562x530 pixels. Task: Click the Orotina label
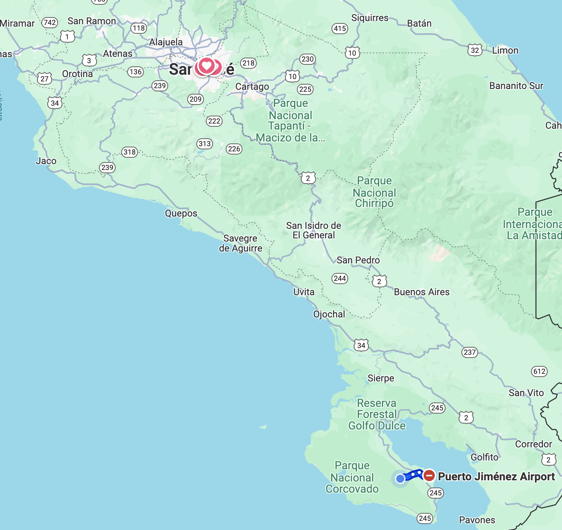tap(78, 74)
